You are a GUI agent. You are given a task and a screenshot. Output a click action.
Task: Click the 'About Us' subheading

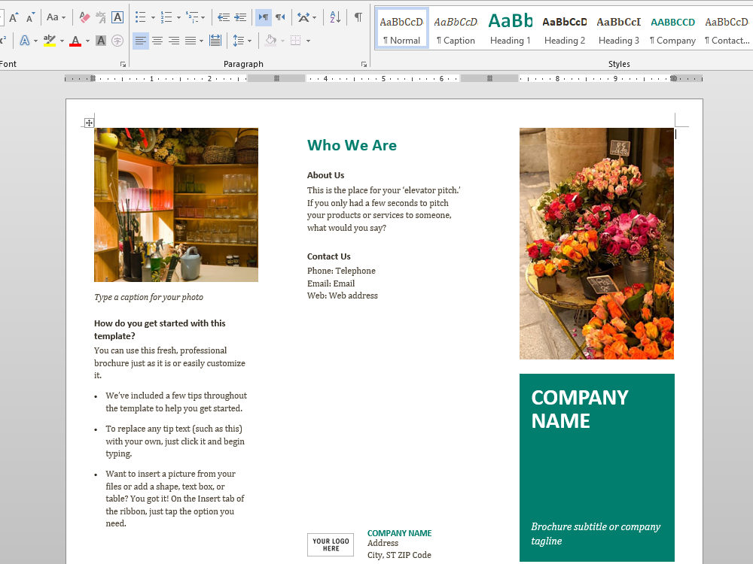click(x=325, y=175)
